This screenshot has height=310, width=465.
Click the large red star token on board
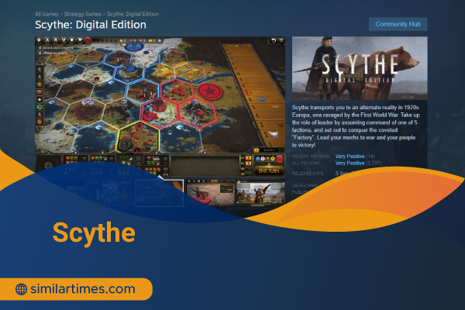pyautogui.click(x=210, y=91)
